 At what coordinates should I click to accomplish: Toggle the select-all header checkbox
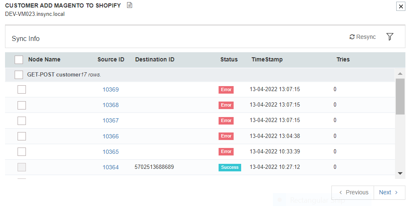19,60
